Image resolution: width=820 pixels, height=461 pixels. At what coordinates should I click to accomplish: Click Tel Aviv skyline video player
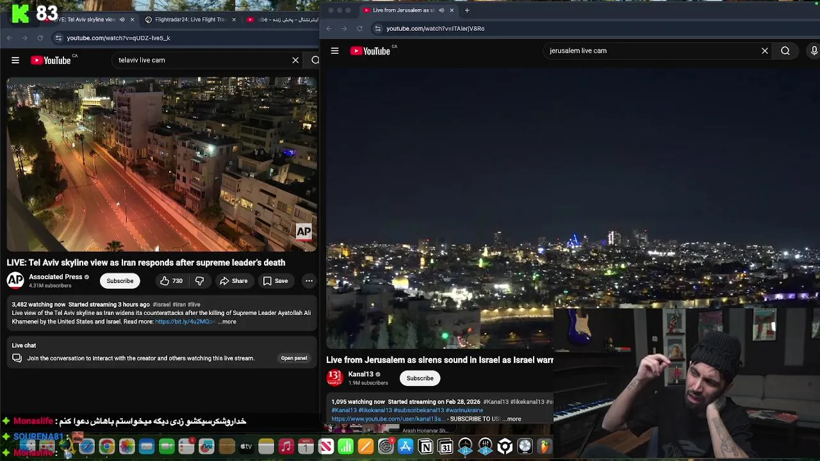tap(161, 165)
